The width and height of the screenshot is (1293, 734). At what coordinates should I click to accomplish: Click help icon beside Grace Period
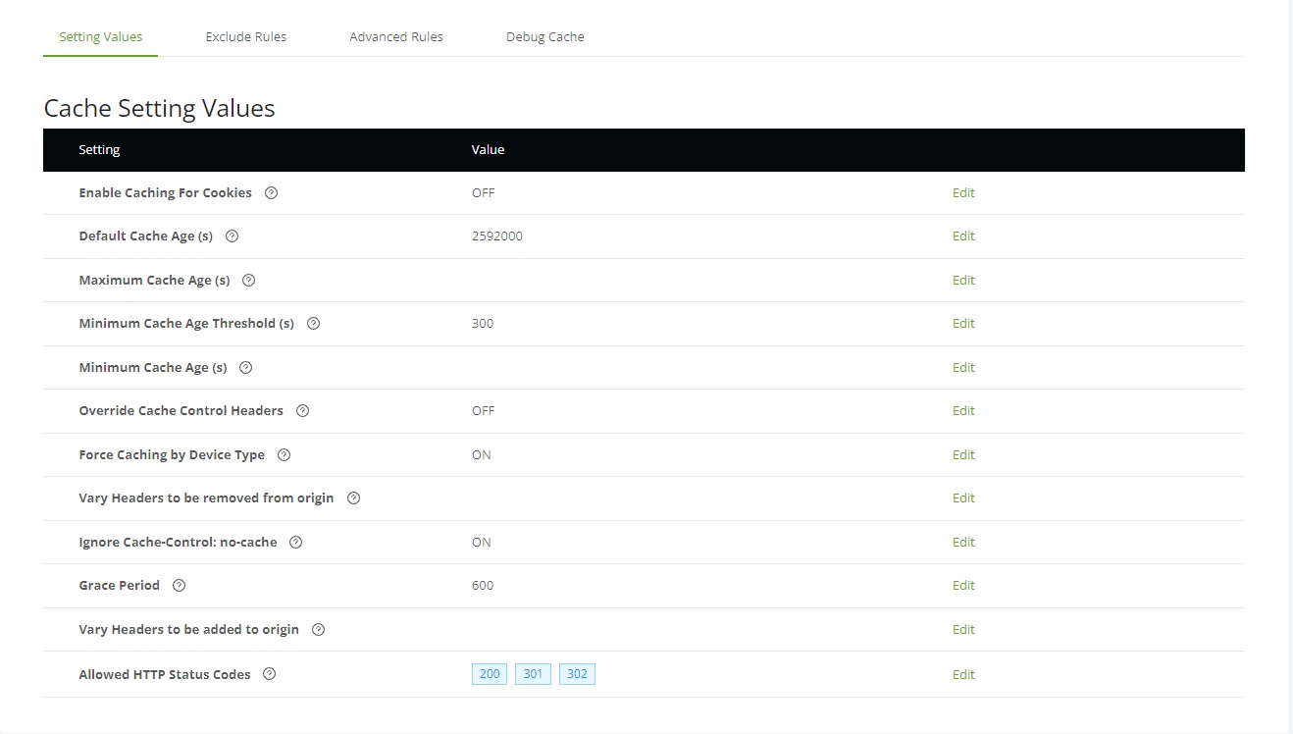[180, 586]
